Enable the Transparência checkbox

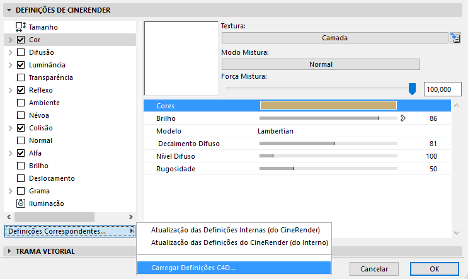click(x=21, y=77)
